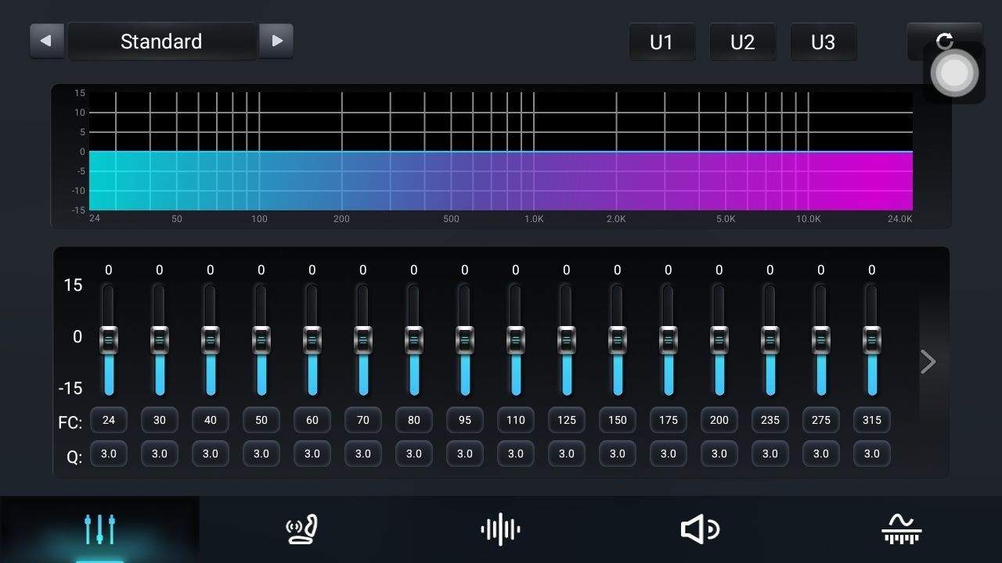Click the 24 Hz band gain slider

coord(108,340)
